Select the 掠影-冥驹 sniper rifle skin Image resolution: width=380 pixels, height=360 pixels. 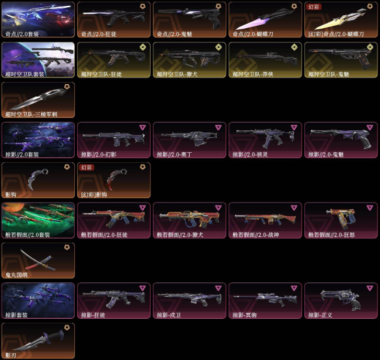click(265, 300)
